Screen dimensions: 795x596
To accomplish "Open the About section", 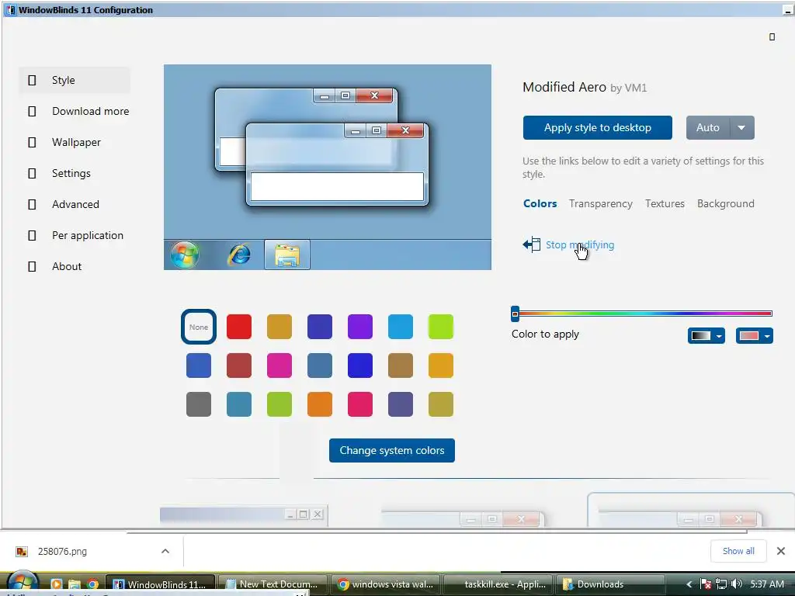I will coord(75,267).
